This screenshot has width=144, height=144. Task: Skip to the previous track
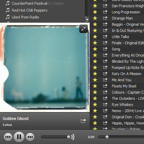click(8, 137)
